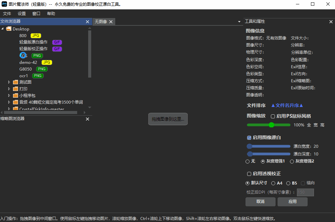This screenshot has height=222, width=335.
Task: Click the JPG badge beside demo-42
Action: (x=47, y=62)
